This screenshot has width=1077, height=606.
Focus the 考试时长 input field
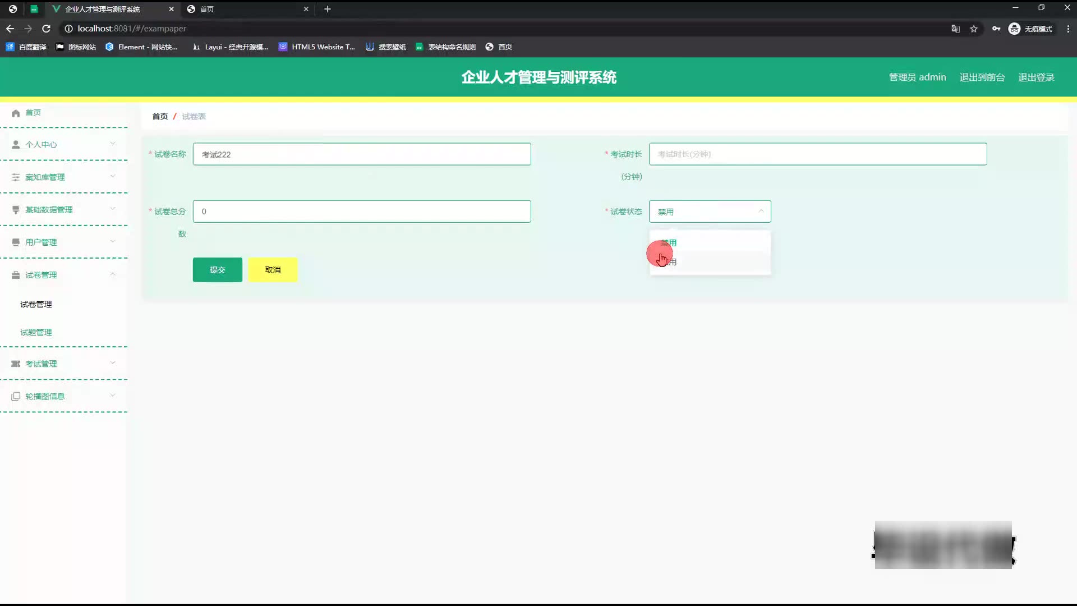(817, 154)
